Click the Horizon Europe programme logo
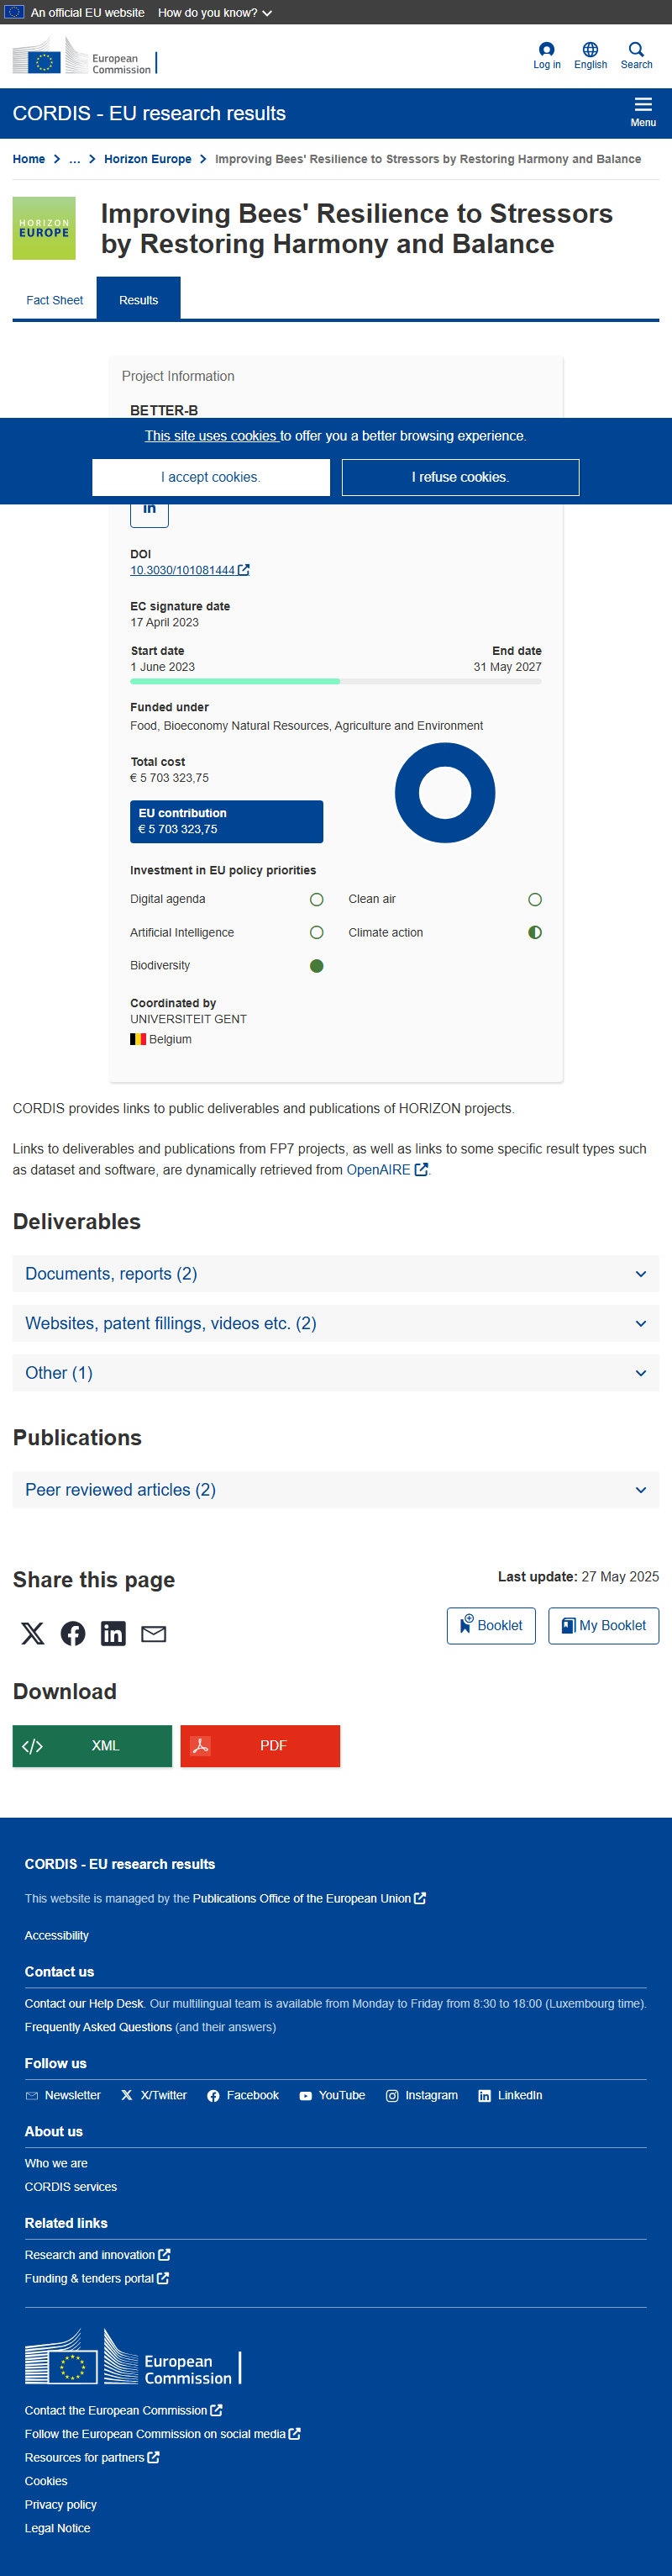Screen dimensions: 672x2576 (44, 228)
